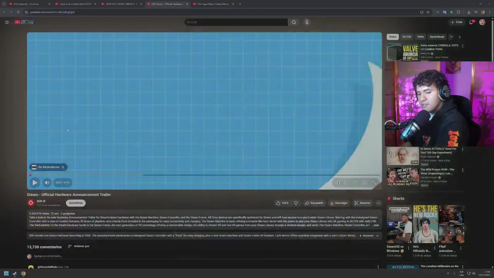Seek along the video progress bar
The width and height of the screenshot is (494, 278).
(205, 175)
